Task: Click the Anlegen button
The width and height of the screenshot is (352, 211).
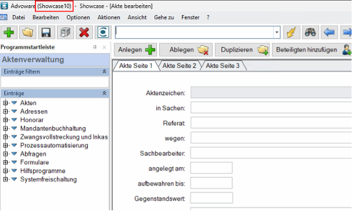Action: click(x=136, y=50)
